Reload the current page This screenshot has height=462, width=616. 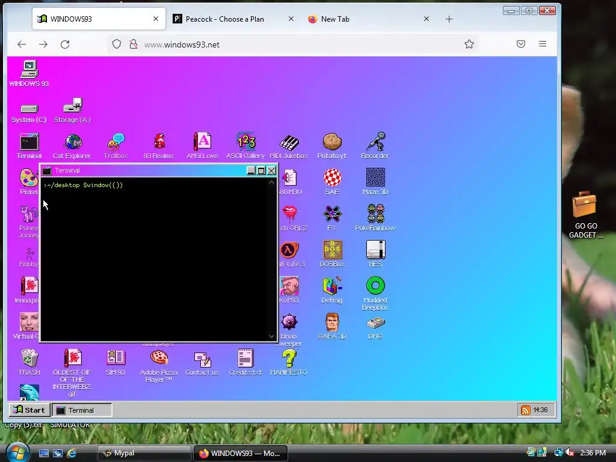[65, 45]
